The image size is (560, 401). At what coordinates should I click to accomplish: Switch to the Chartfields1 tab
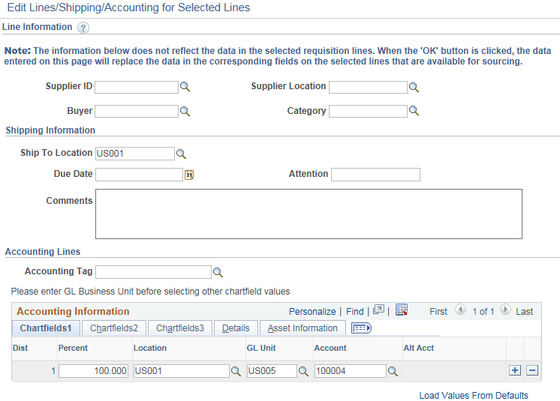tap(46, 328)
